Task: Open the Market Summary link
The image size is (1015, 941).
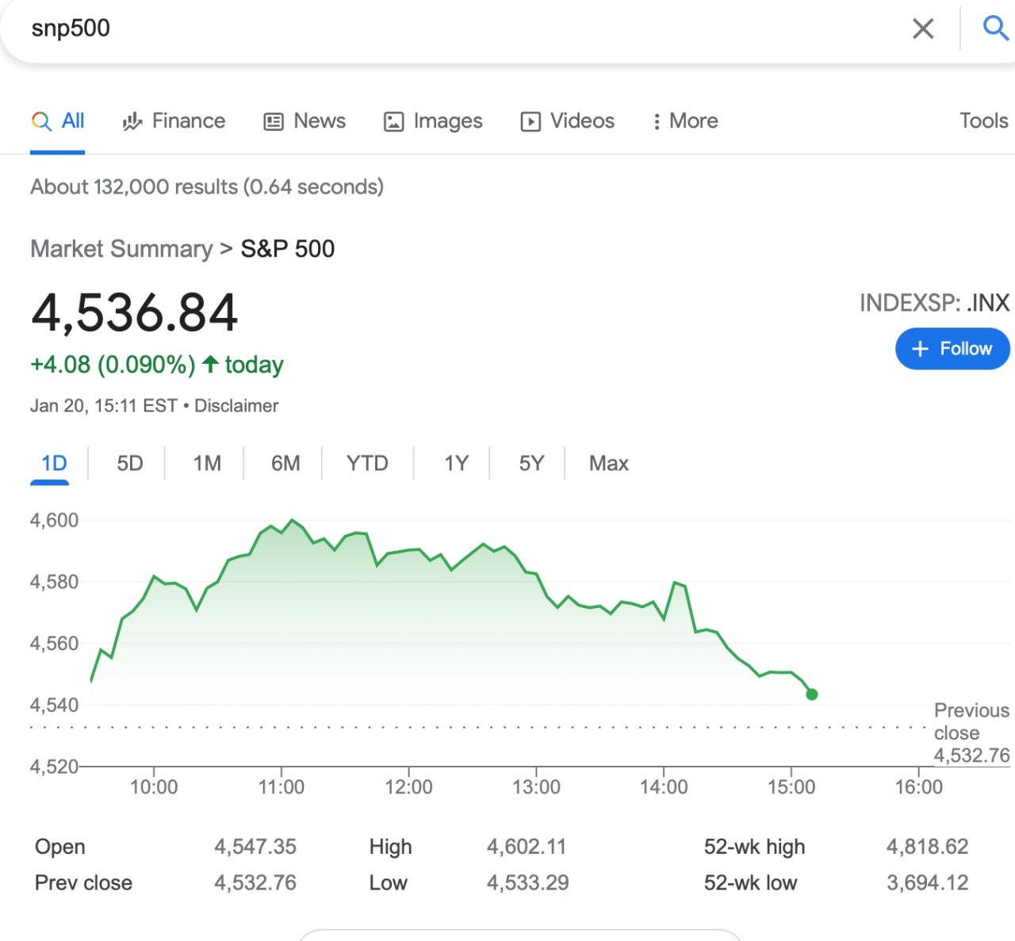Action: (121, 249)
